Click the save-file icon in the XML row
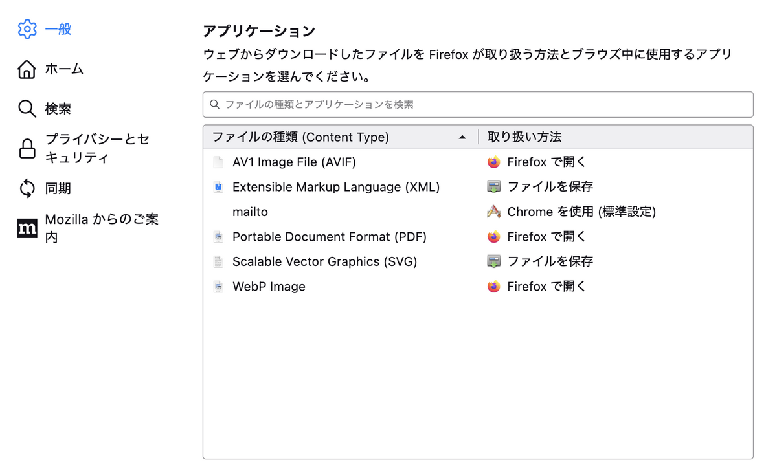The image size is (777, 473). point(494,187)
